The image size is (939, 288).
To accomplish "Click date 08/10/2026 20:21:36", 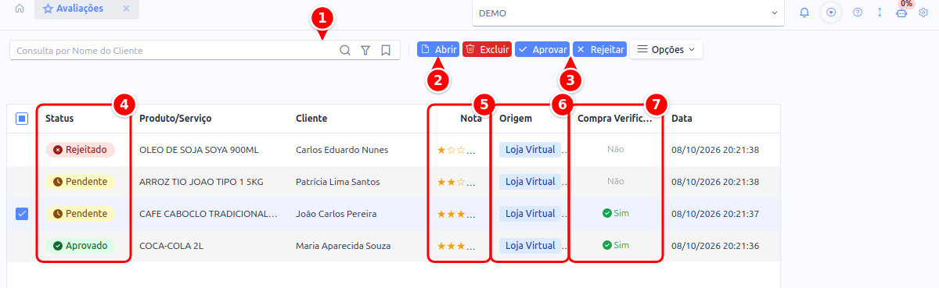I will pyautogui.click(x=716, y=246).
